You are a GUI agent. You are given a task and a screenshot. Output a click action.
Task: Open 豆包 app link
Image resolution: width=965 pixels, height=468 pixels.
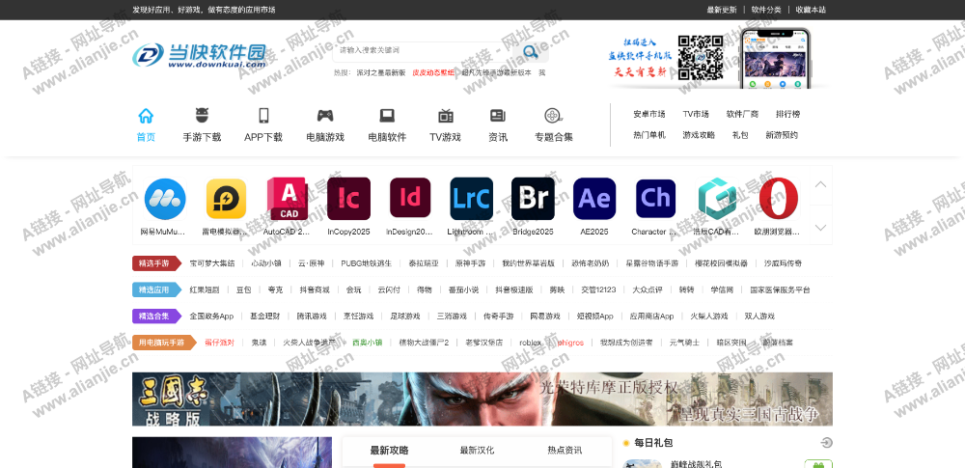tap(244, 290)
